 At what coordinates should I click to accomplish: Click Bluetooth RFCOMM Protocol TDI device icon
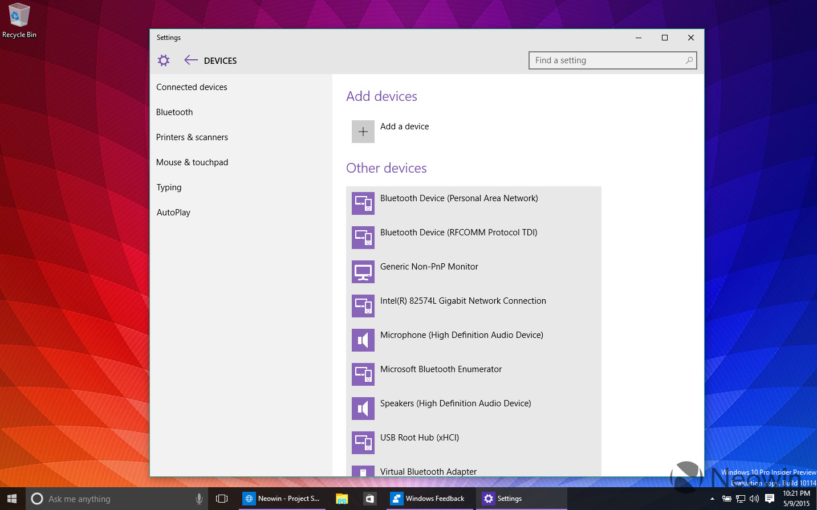tap(363, 238)
